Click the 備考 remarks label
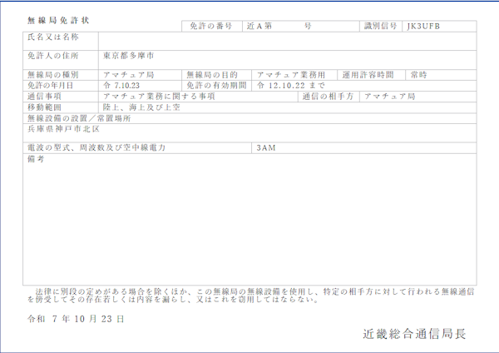499x353 pixels. pyautogui.click(x=36, y=158)
